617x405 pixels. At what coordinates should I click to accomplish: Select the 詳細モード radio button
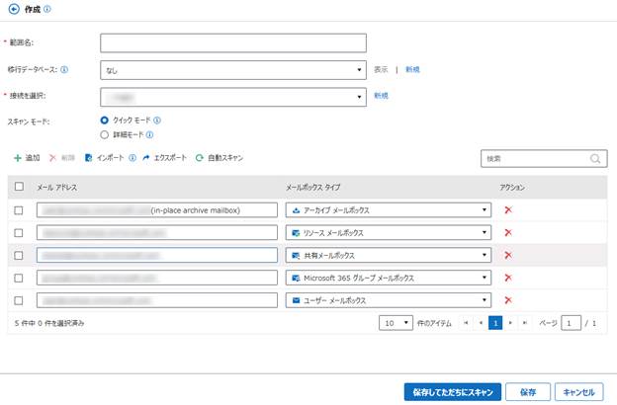104,135
